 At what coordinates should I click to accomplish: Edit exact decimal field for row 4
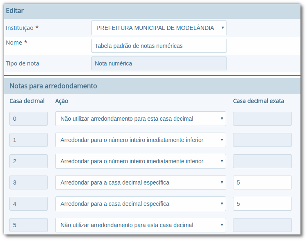262,204
